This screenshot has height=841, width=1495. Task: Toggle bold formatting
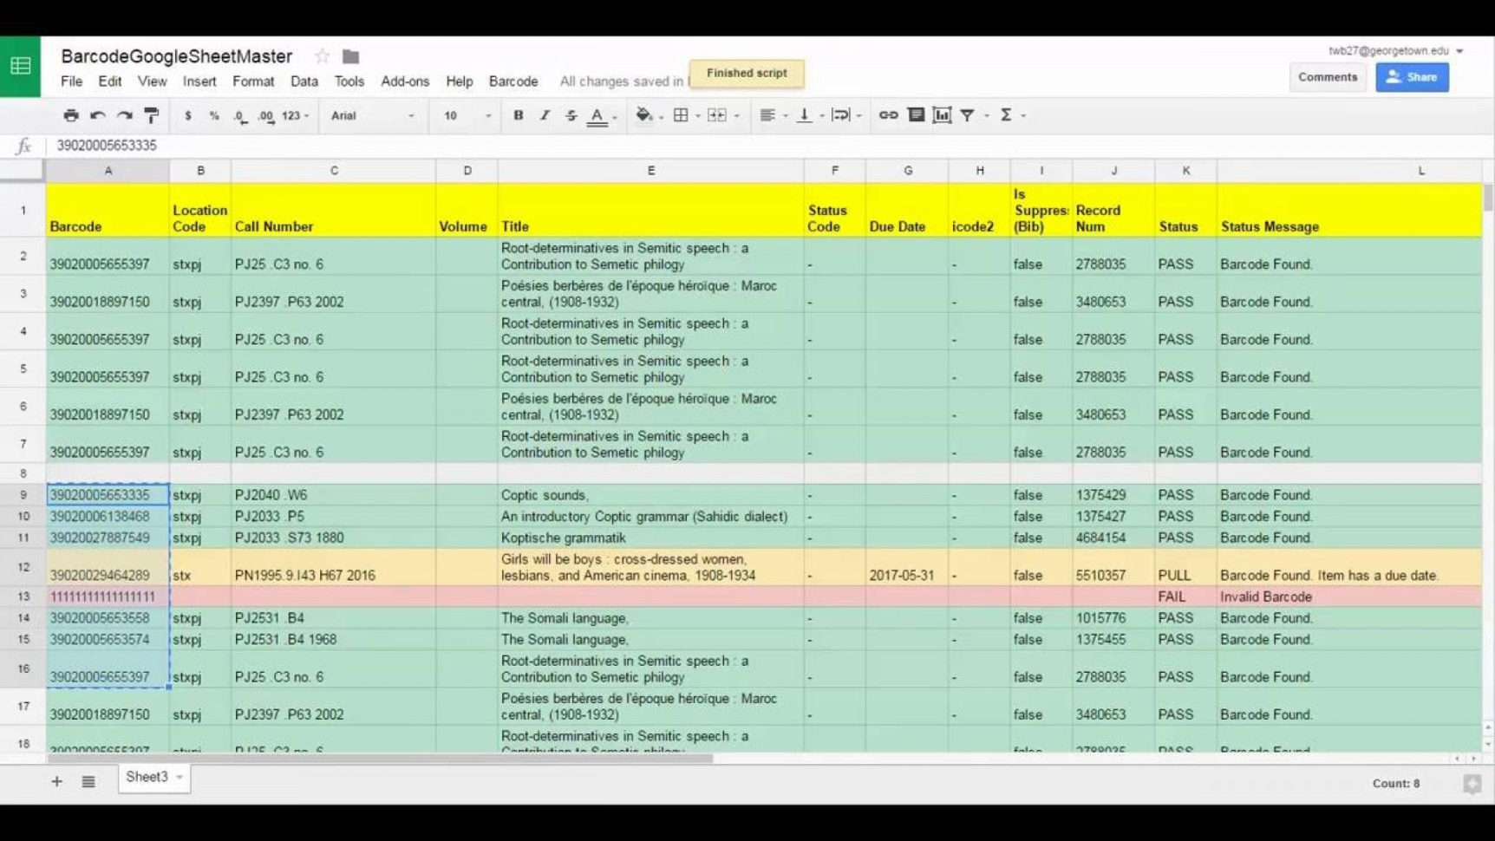click(519, 115)
